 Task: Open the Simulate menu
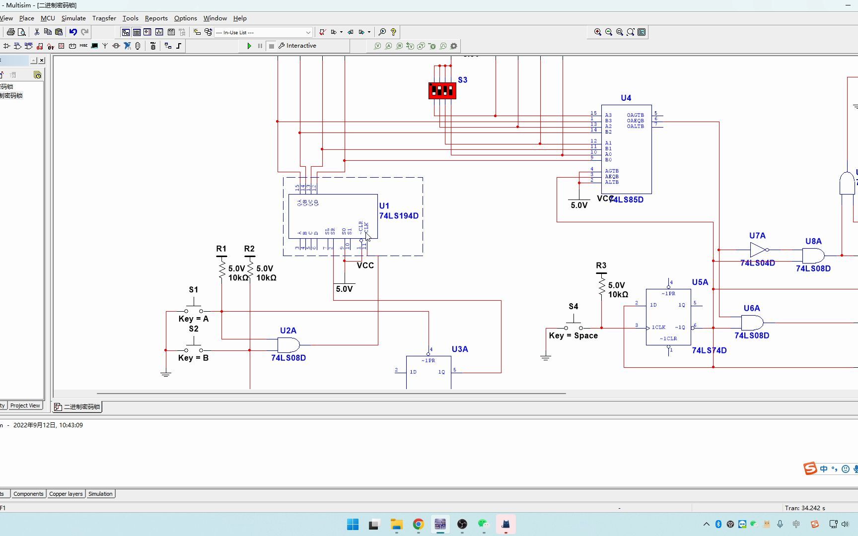pos(73,18)
